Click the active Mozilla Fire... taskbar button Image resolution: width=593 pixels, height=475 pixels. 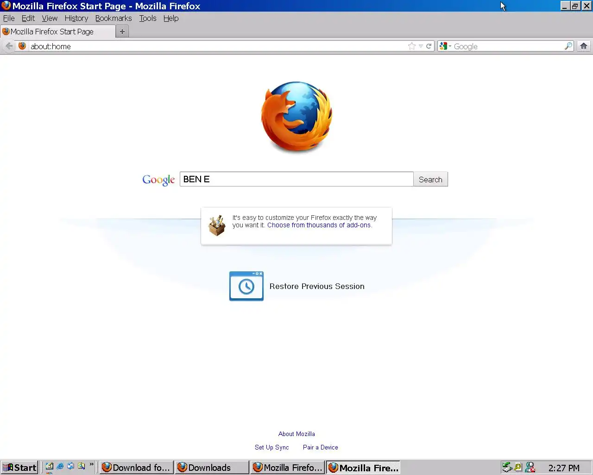[363, 468]
